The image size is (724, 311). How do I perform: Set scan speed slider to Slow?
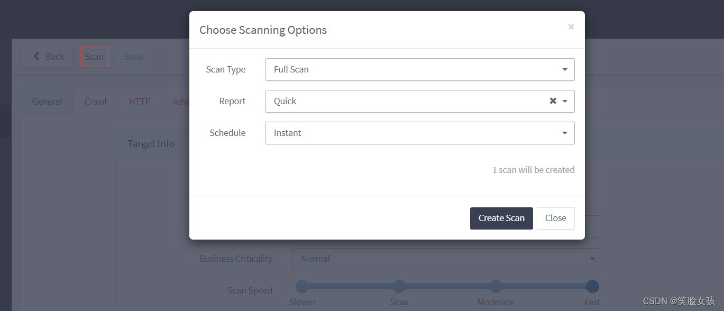coord(399,286)
